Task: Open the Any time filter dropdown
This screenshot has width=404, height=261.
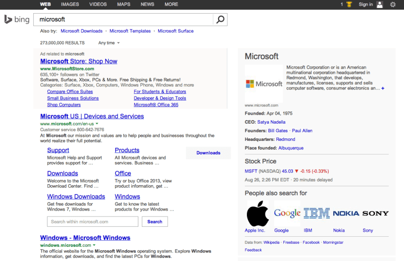Action: (x=109, y=43)
